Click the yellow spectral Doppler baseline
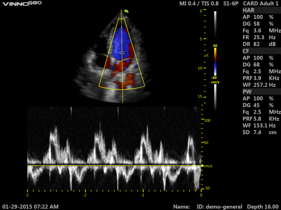 tap(110, 166)
